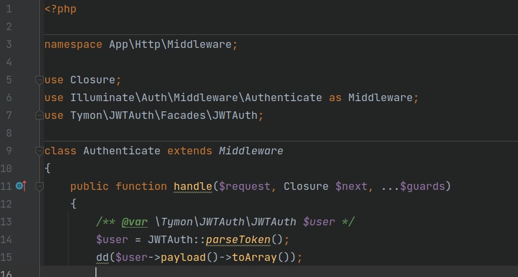Click line number 13 in the gutter

[6, 222]
